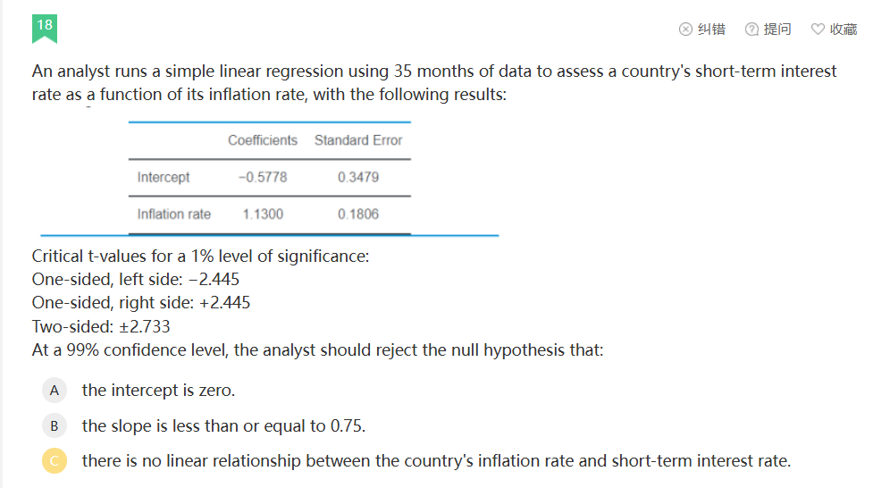Choose the 'no linear relationship' answer text
Screen dimensions: 873x488
coord(436,462)
